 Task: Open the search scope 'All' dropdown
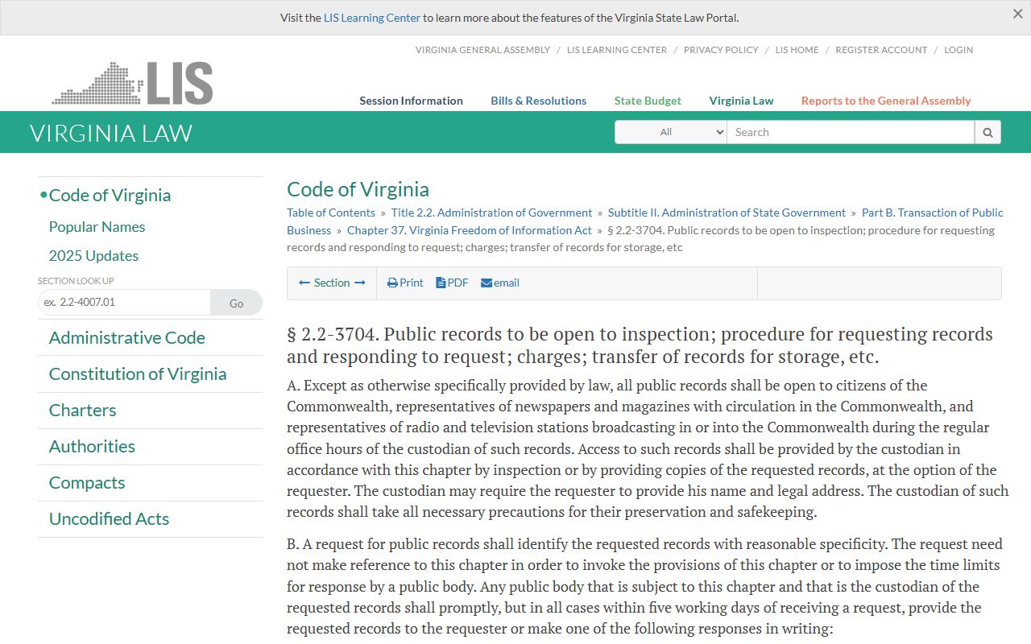click(x=671, y=132)
